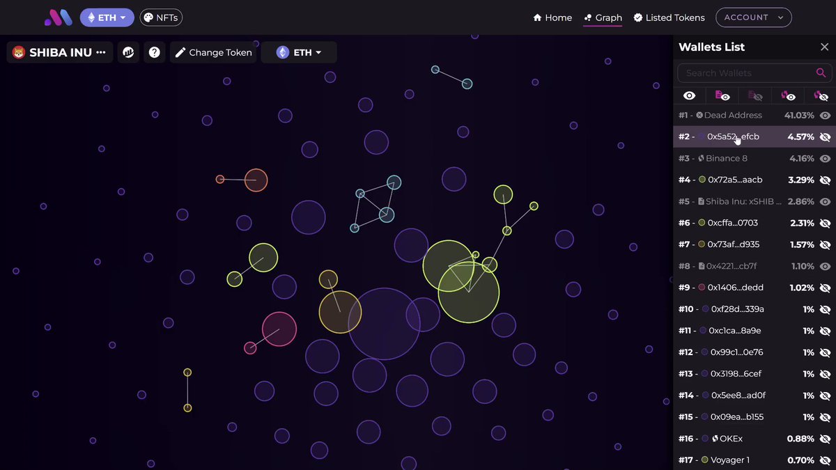Open SHIBA INU token options menu
The height and width of the screenshot is (470, 836).
coord(101,52)
